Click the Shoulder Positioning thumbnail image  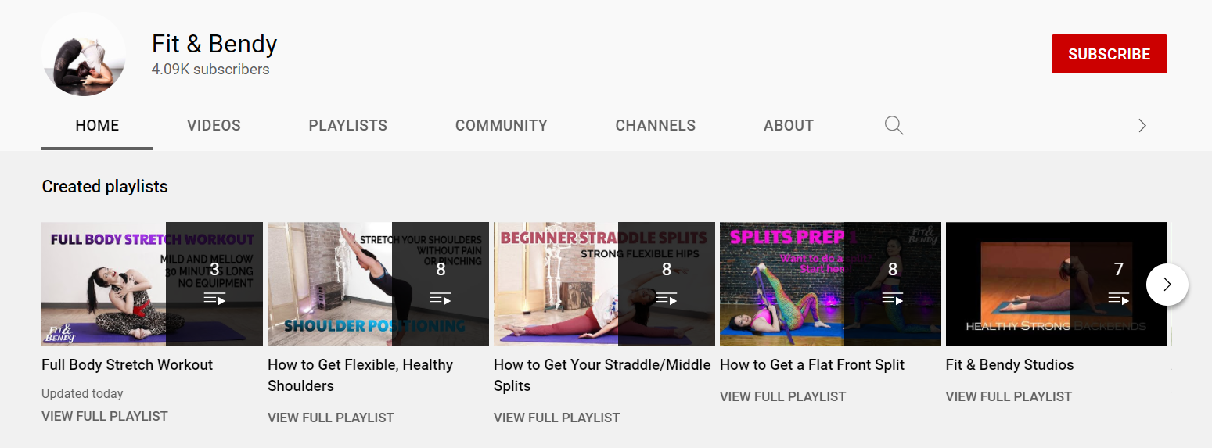pyautogui.click(x=378, y=284)
